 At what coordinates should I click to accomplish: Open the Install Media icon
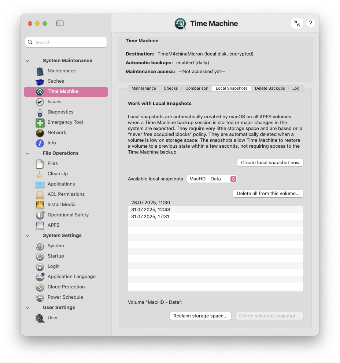pos(40,205)
